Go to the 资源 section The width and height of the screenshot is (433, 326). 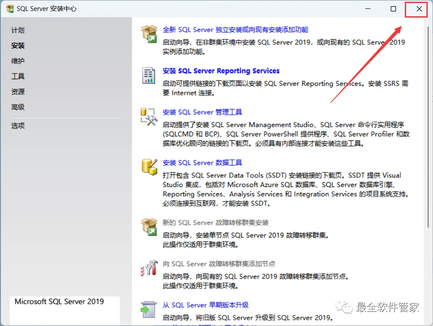coord(18,92)
